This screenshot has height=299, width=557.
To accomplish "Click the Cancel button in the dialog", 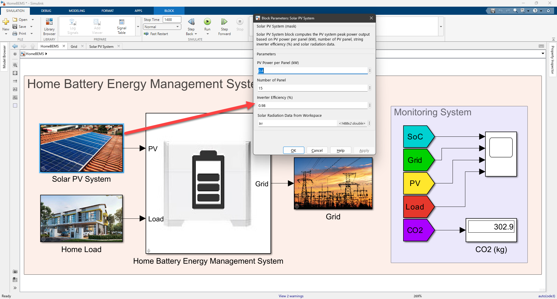I will coord(317,150).
